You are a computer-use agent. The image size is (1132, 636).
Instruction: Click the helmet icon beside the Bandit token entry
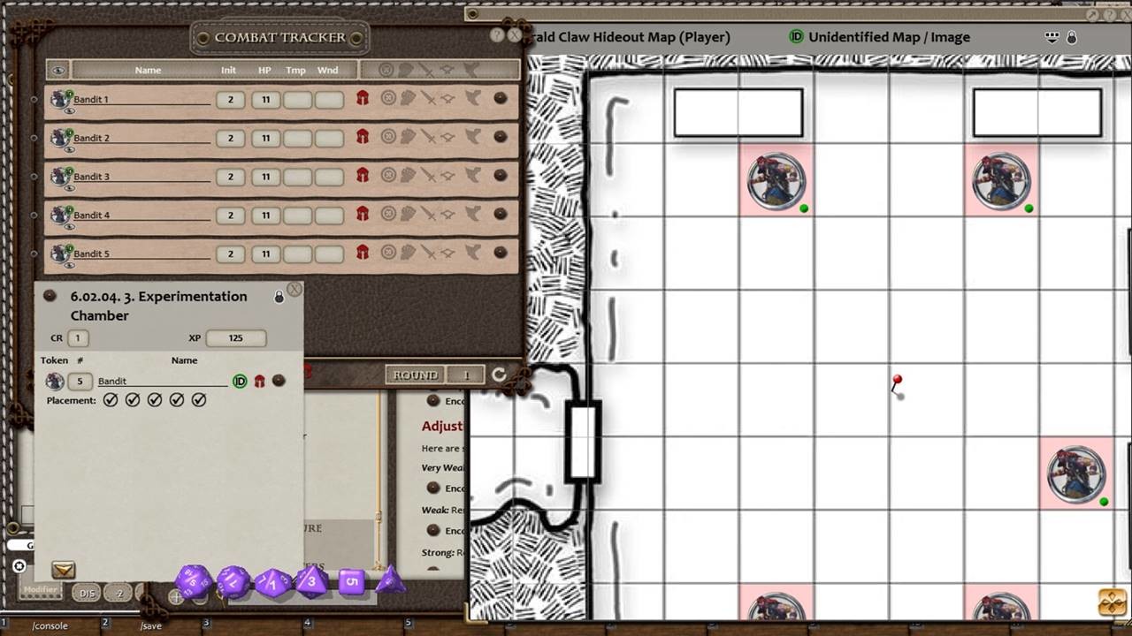pyautogui.click(x=259, y=381)
